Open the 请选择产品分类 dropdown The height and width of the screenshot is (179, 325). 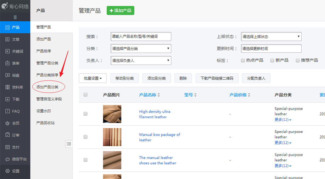point(141,49)
